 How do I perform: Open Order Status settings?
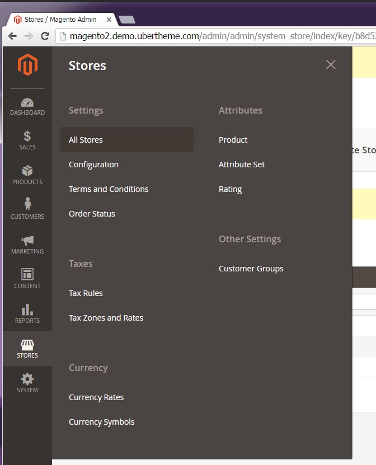point(92,214)
